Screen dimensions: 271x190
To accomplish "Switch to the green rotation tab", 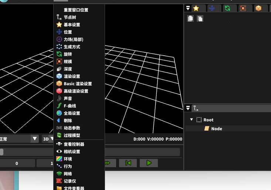I will pos(230,8).
